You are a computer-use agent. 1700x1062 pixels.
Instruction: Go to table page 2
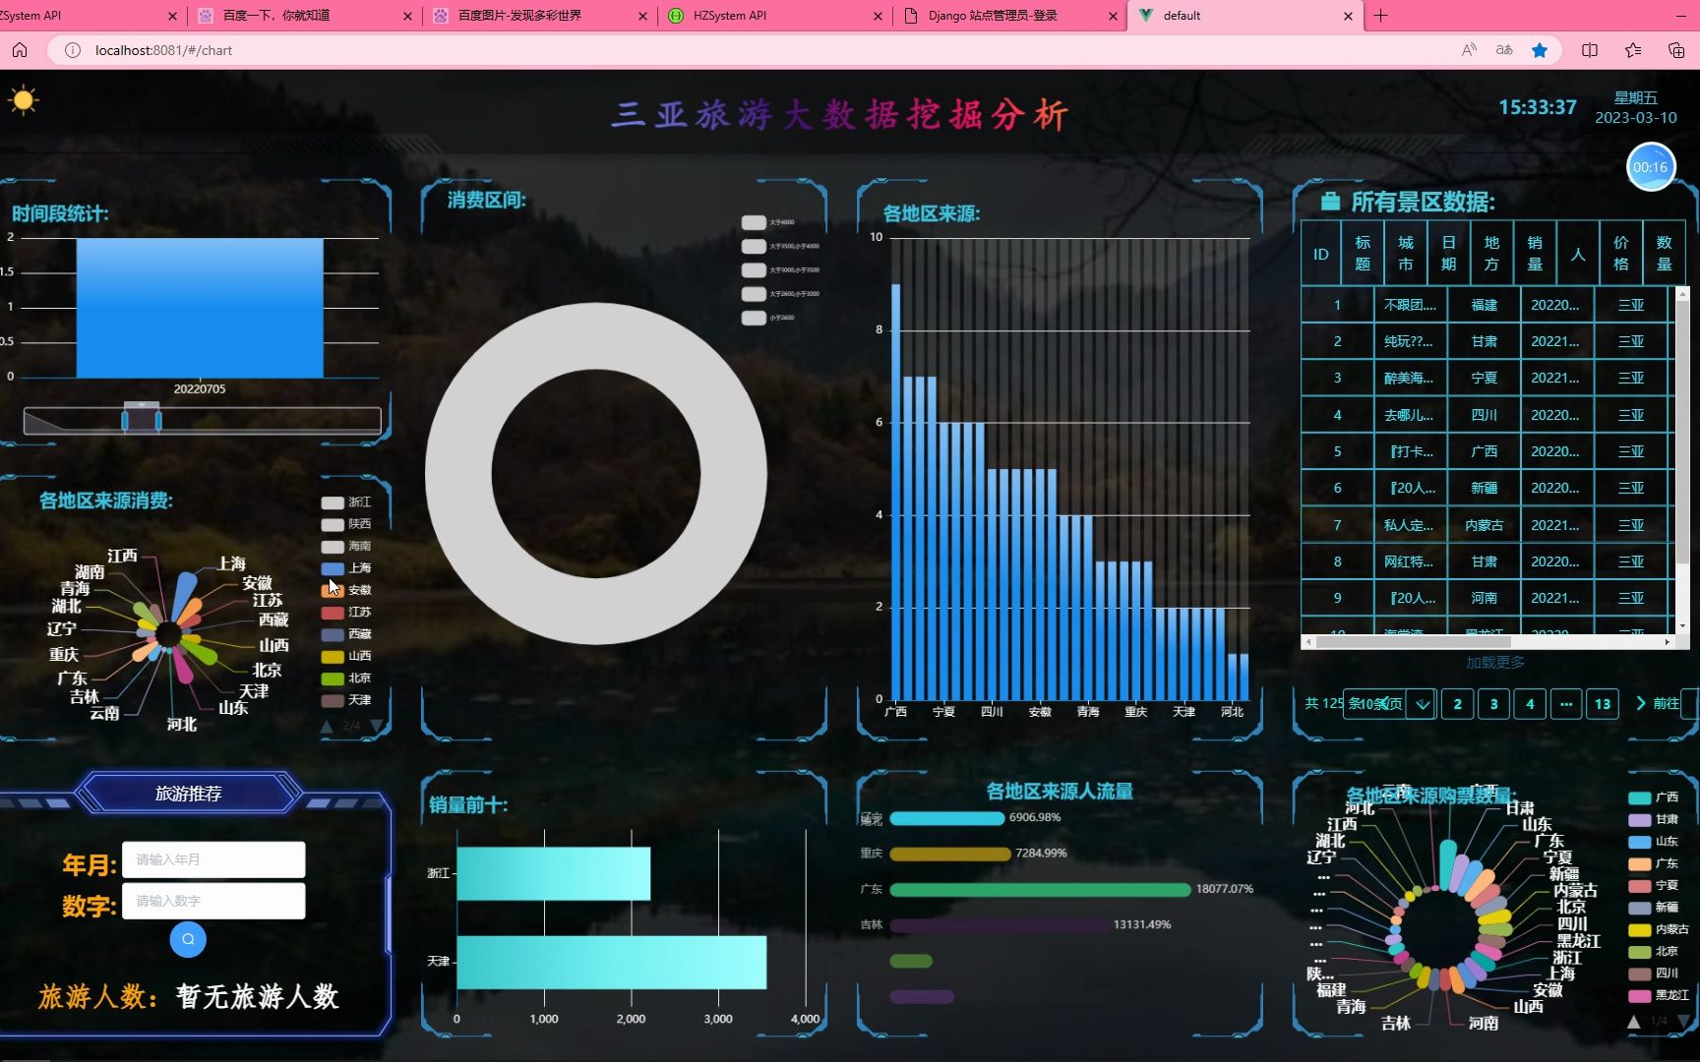[1458, 703]
